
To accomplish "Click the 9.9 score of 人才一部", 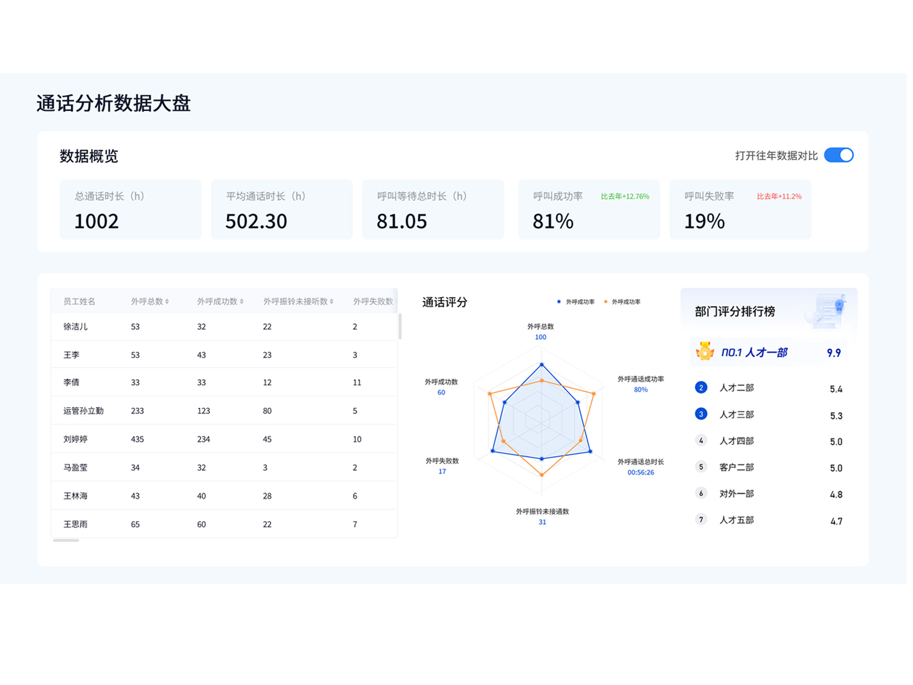I will [834, 353].
